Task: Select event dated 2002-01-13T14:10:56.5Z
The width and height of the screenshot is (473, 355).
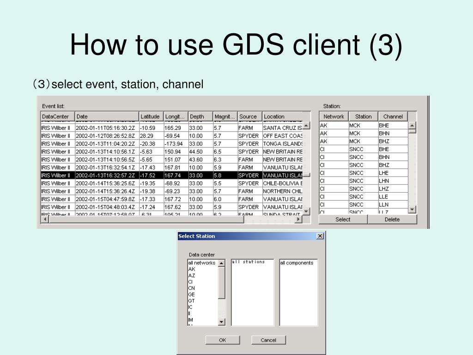Action: tap(172, 159)
